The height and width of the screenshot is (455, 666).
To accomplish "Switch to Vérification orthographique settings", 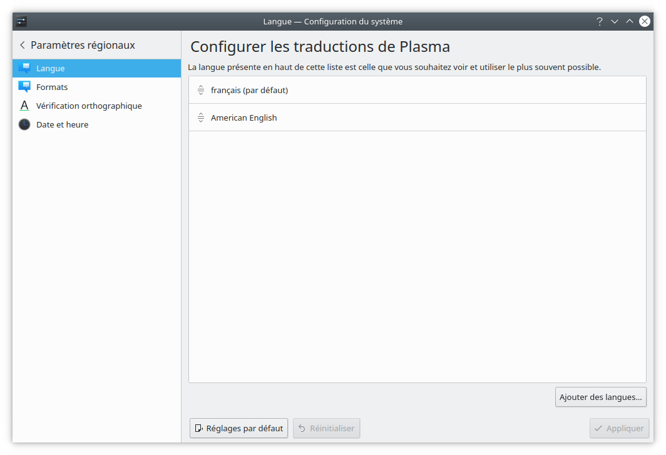I will point(89,106).
